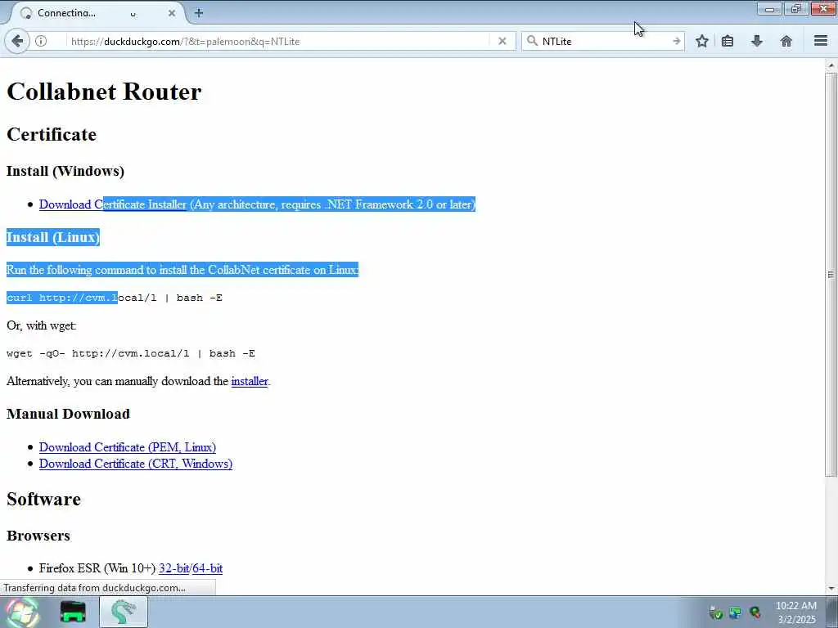Open Download Certificate (PEM, Linux) link
This screenshot has width=838, height=628.
coord(128,447)
